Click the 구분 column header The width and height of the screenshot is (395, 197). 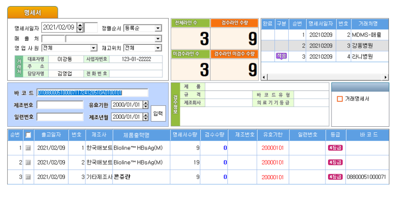(282, 24)
